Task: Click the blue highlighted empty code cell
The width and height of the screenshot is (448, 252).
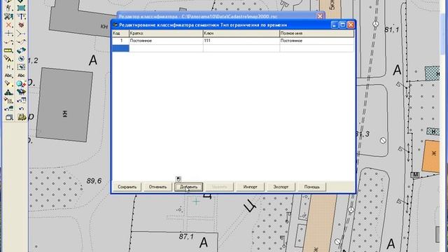Action: [x=120, y=48]
